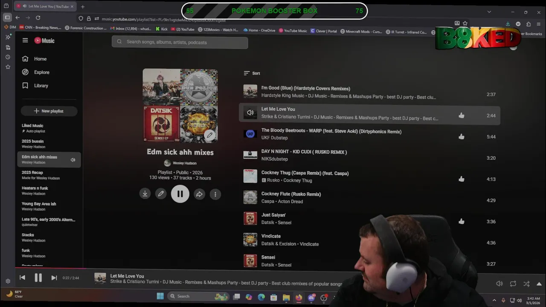The width and height of the screenshot is (546, 307).
Task: Open the Kick bookmark
Action: (162, 29)
